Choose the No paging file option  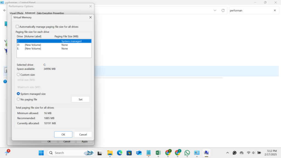(x=18, y=99)
